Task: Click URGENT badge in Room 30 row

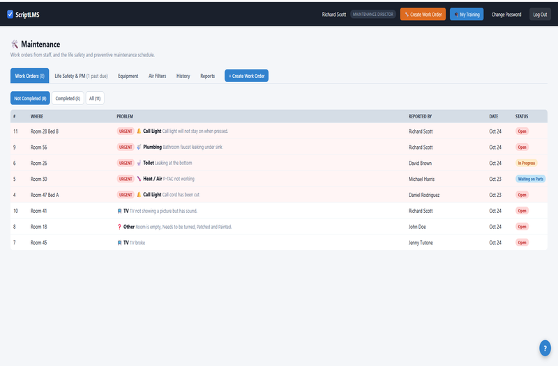Action: pyautogui.click(x=126, y=179)
